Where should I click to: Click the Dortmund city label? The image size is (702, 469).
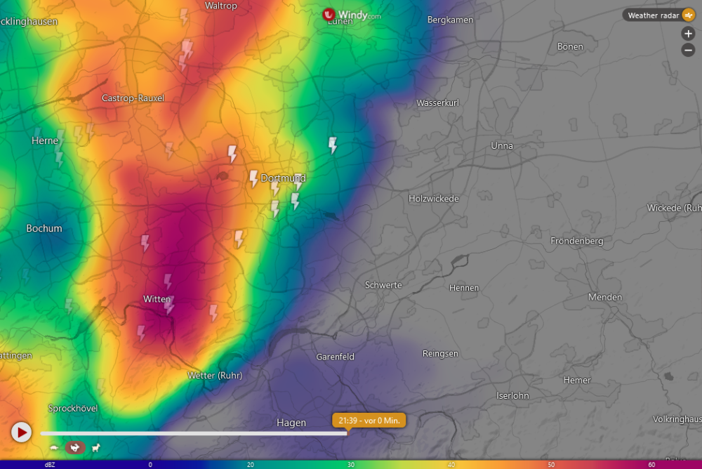(x=284, y=178)
